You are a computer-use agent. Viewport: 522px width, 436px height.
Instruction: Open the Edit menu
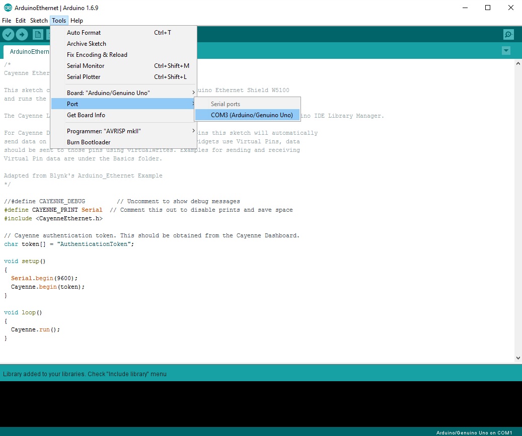coord(21,21)
